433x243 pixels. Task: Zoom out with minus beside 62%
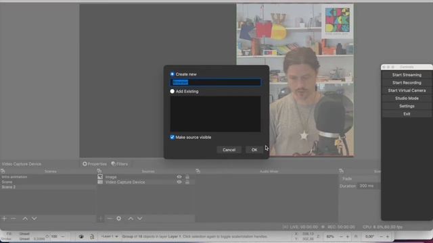coord(341,236)
